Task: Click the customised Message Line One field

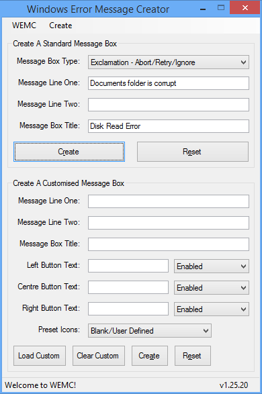Action: pyautogui.click(x=169, y=201)
